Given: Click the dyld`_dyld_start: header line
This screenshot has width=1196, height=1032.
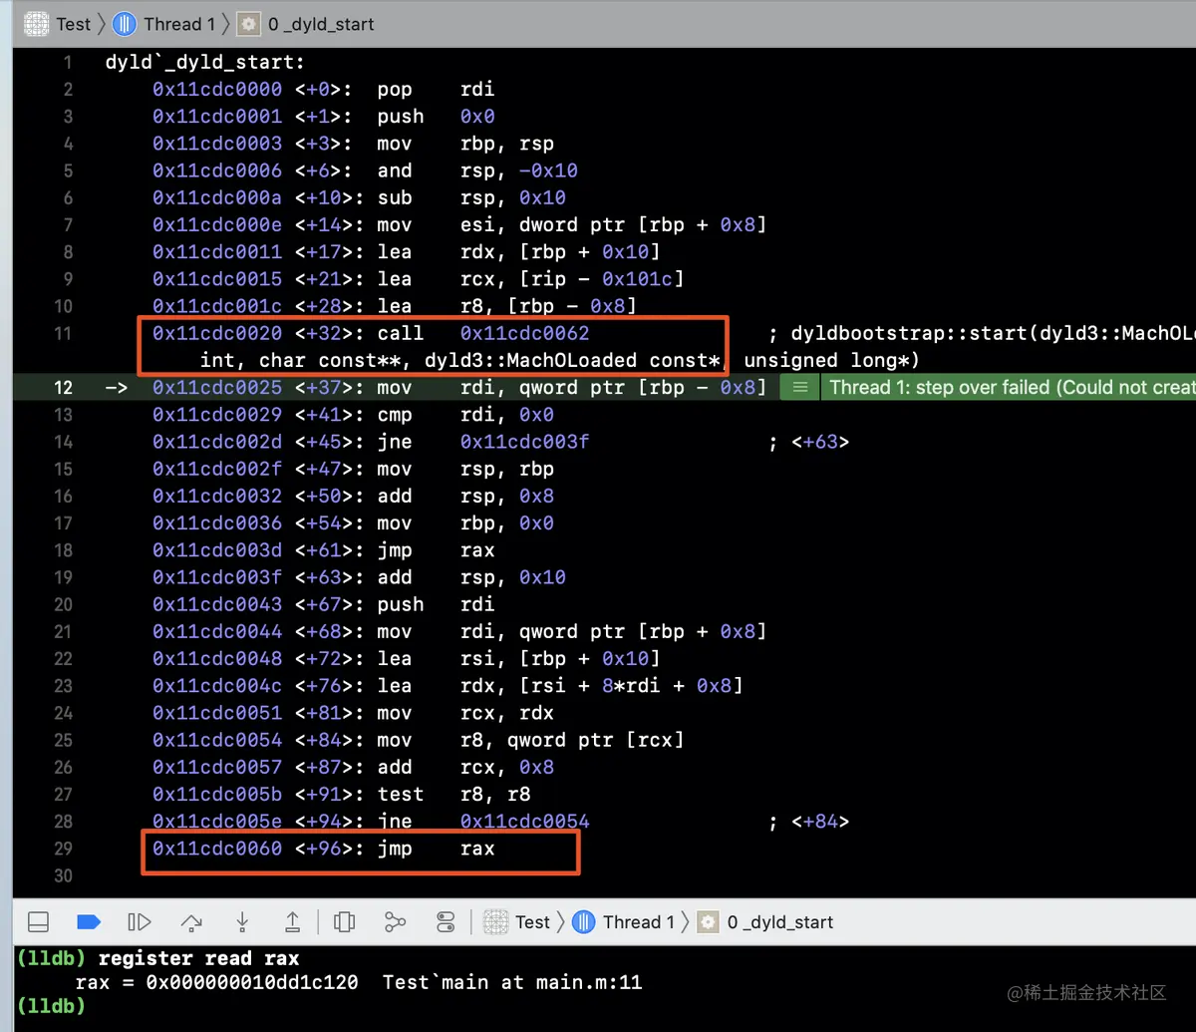Looking at the screenshot, I should coord(204,62).
